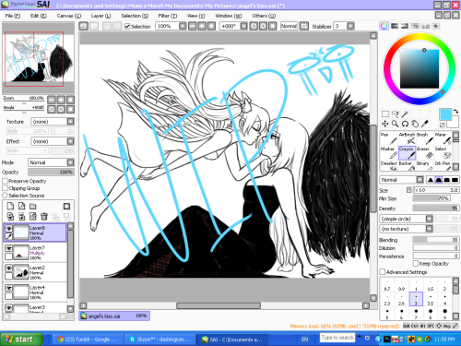Screen dimensions: 461x346
Task: Create a new linework layer
Action: tap(21, 206)
